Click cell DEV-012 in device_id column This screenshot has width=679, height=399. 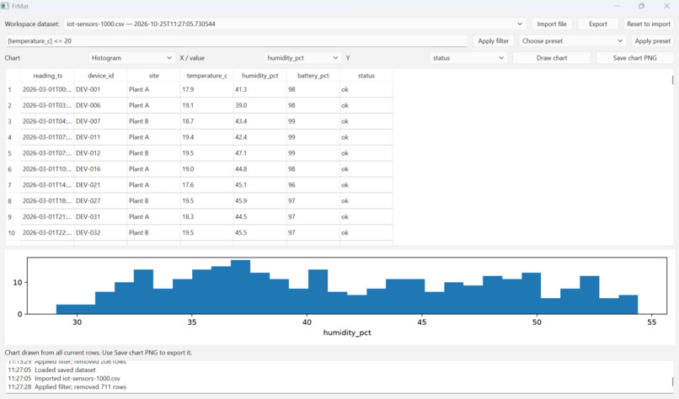tap(100, 153)
